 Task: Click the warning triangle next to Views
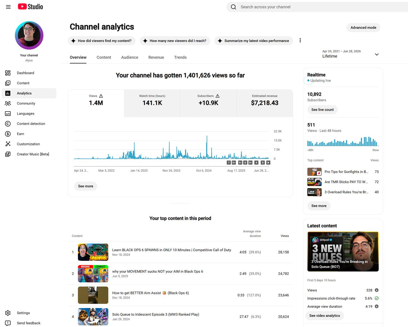101,96
